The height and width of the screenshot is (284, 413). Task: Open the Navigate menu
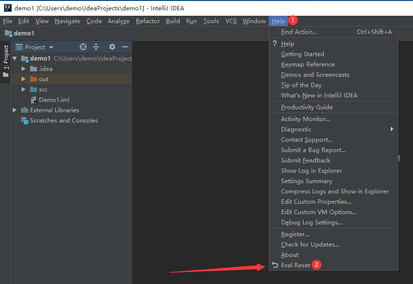pos(67,21)
